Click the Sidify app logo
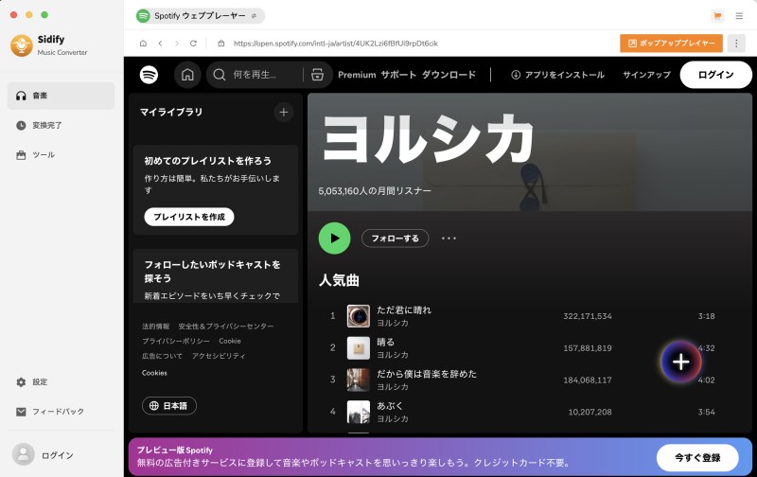The image size is (757, 477). [21, 45]
